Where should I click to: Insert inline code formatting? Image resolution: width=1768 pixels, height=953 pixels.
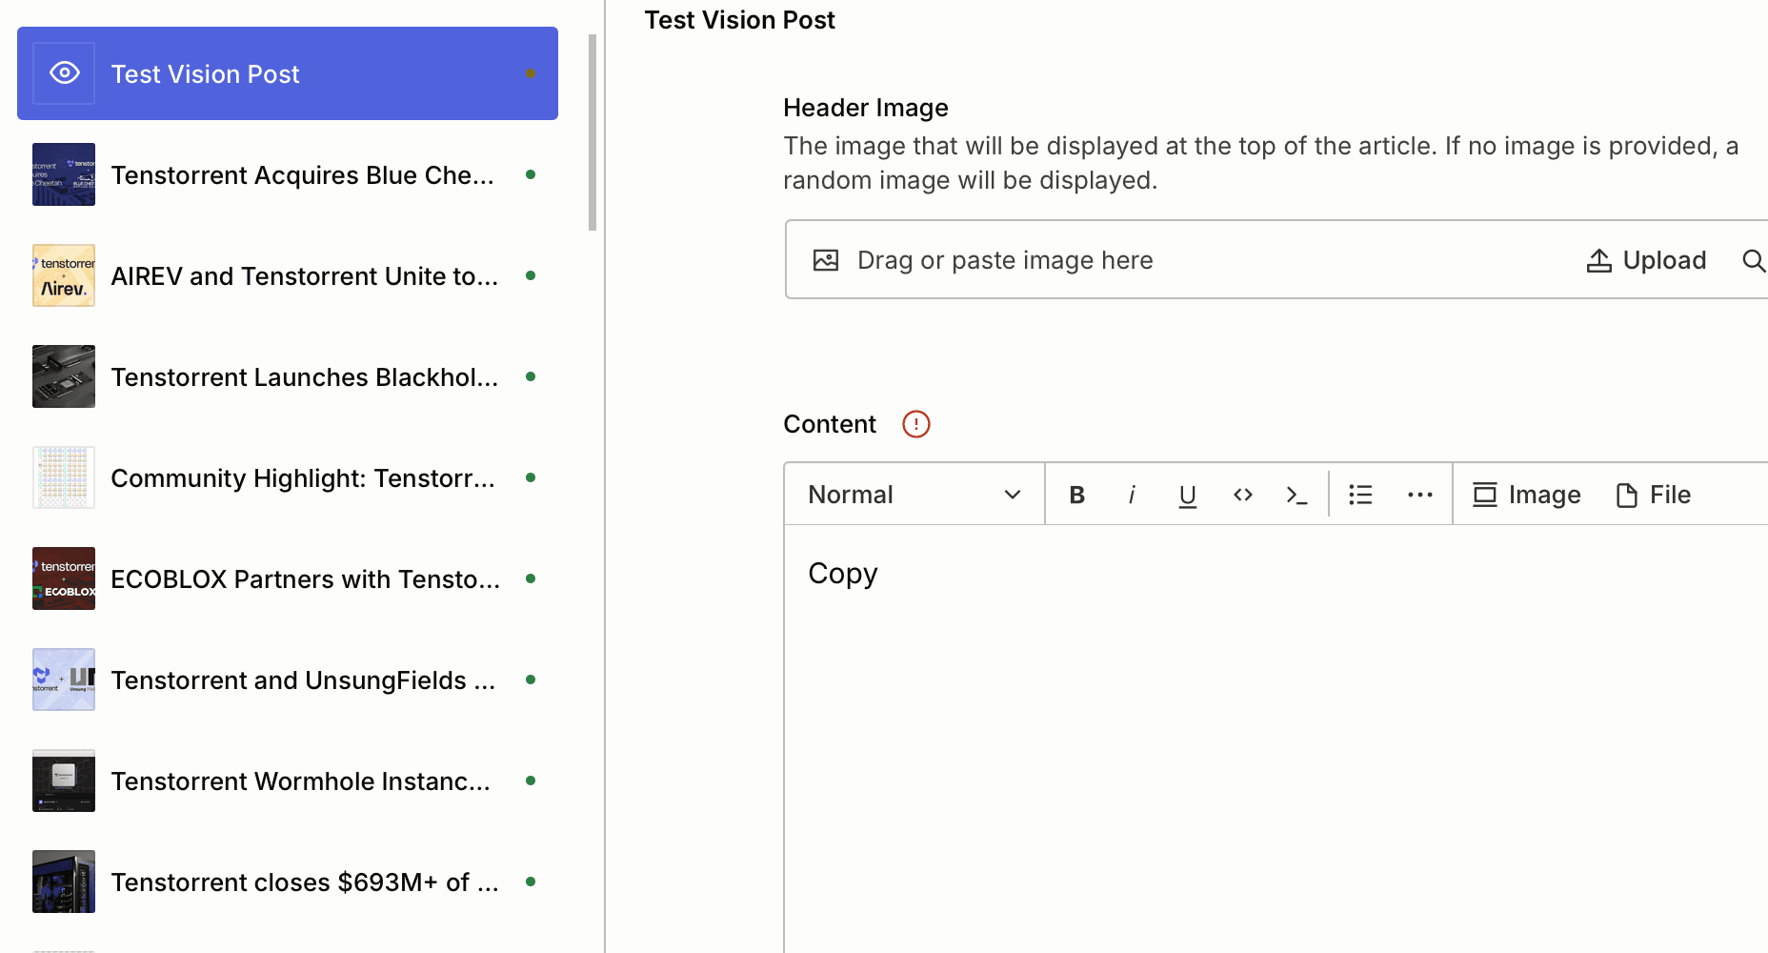pyautogui.click(x=1242, y=495)
